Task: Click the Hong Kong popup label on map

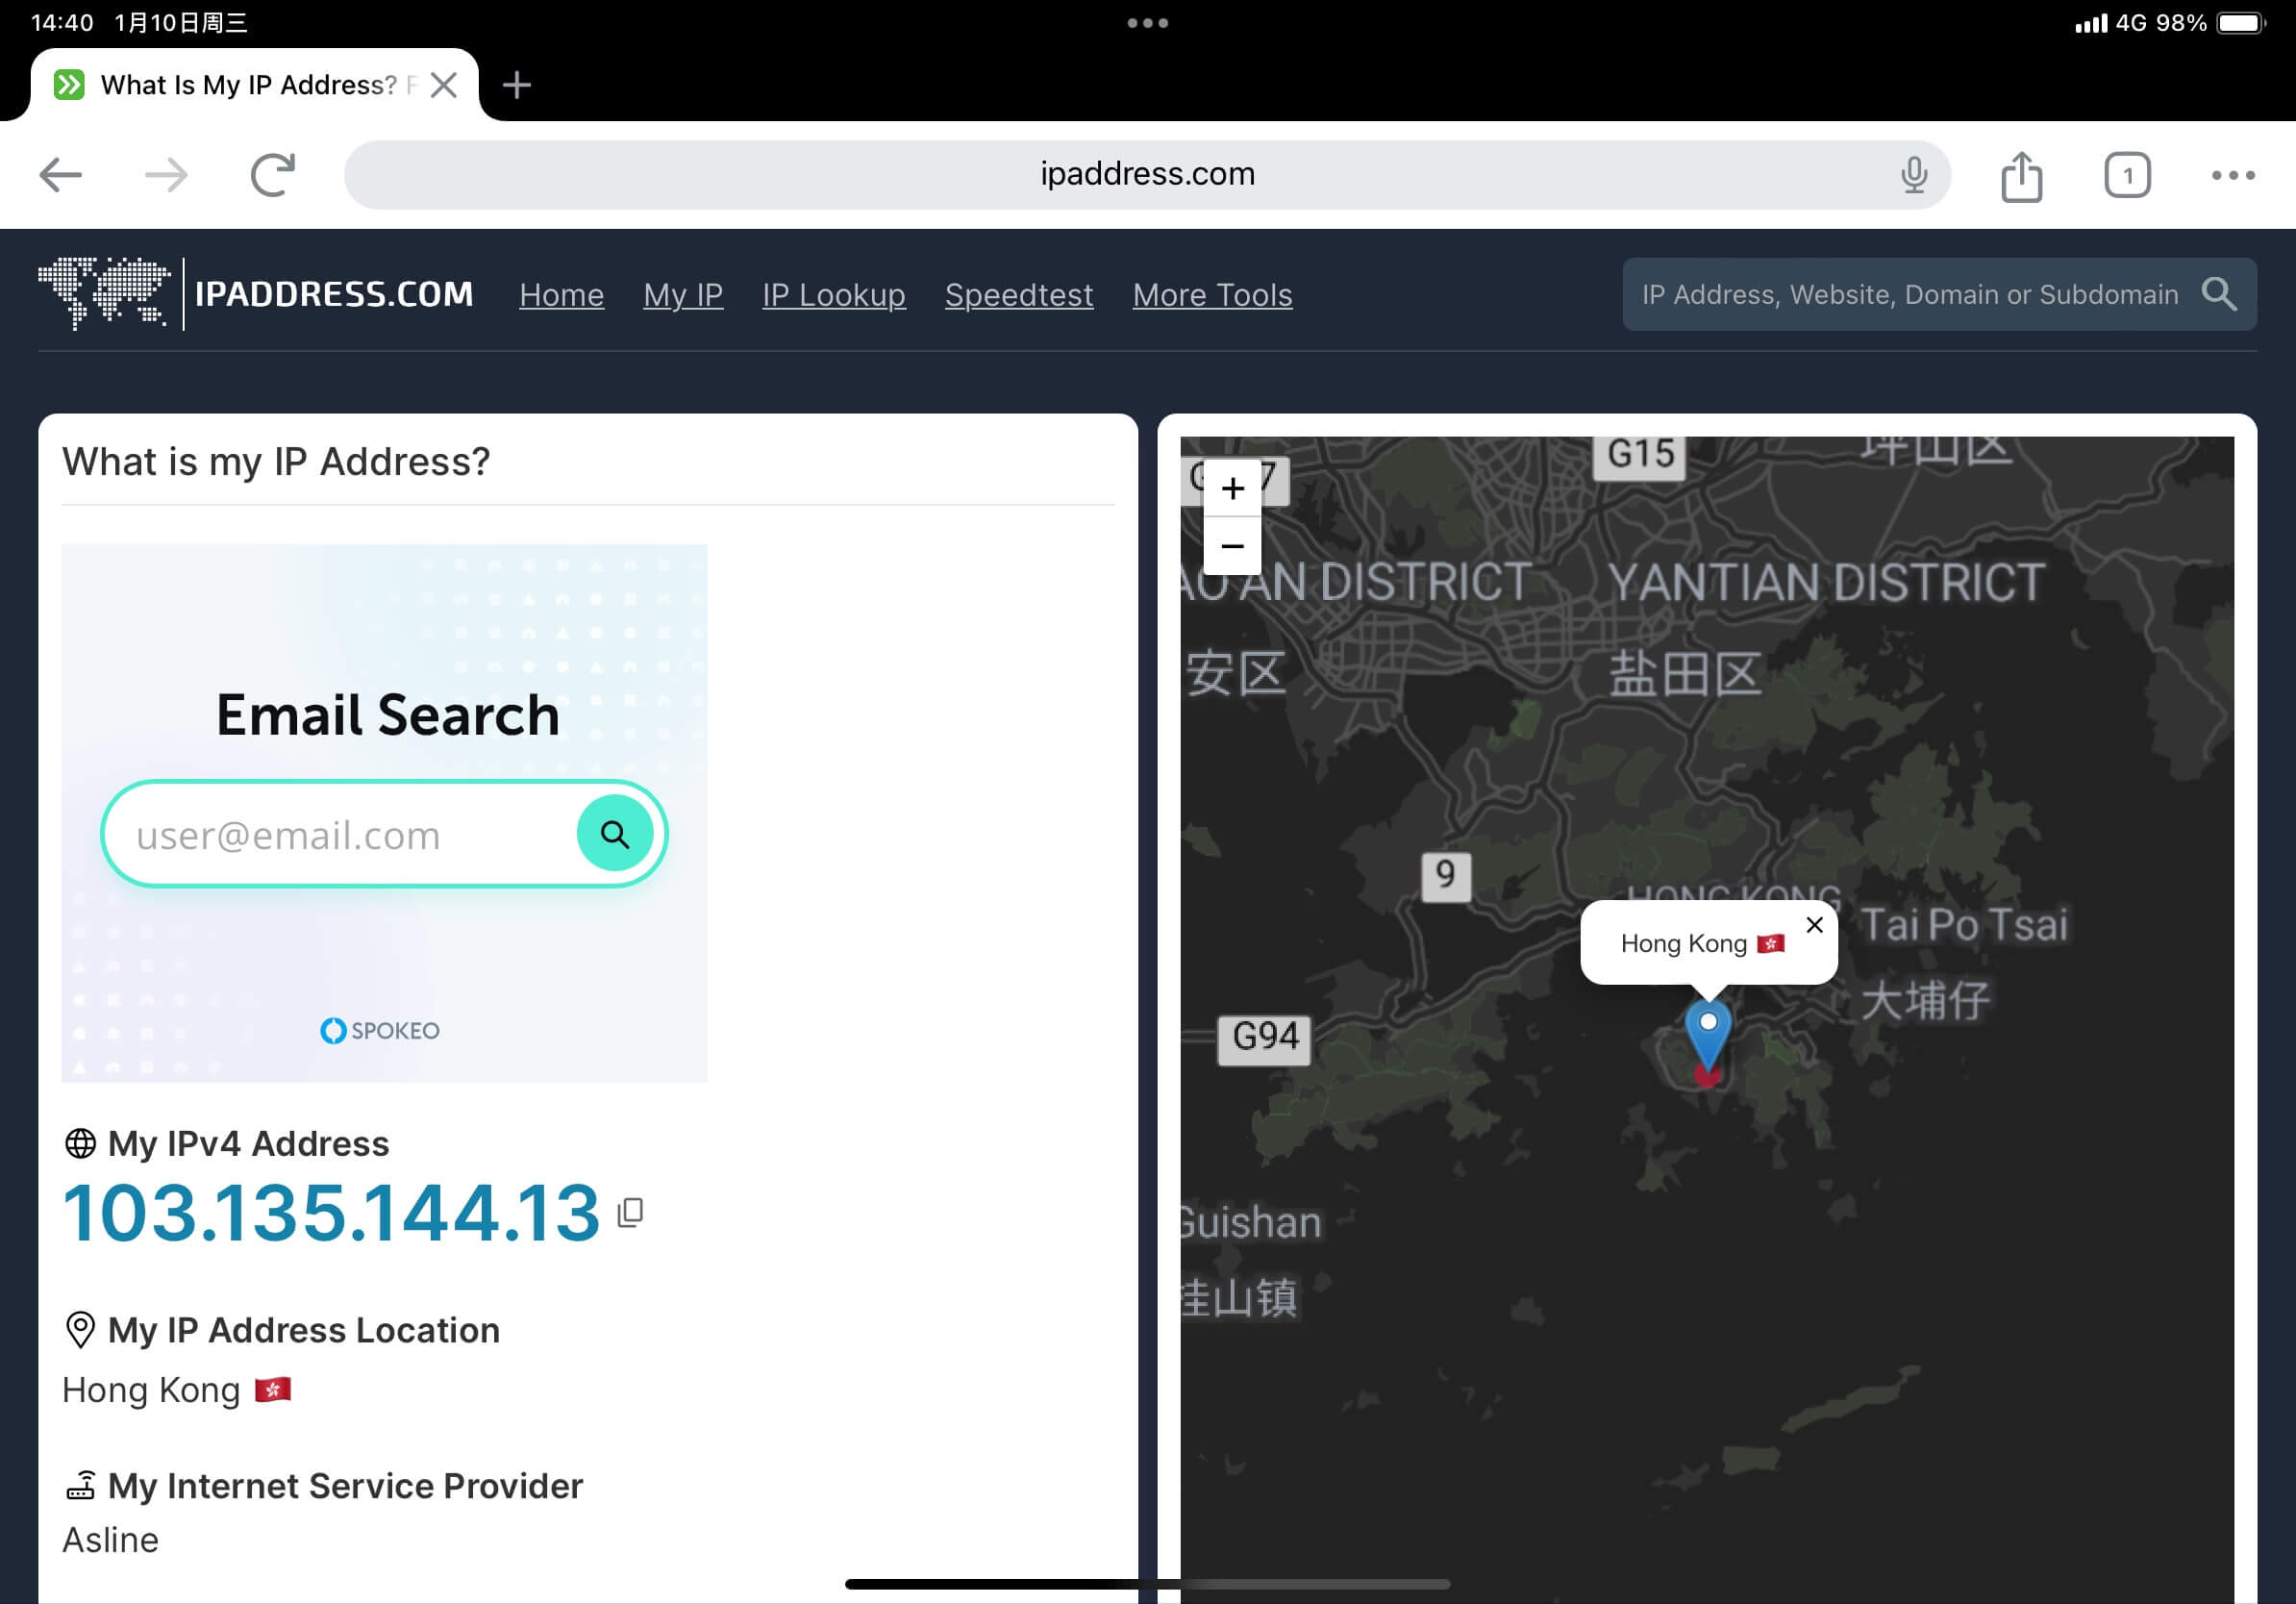Action: [1684, 943]
